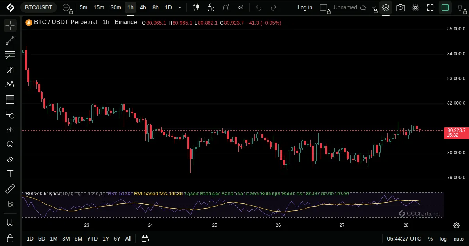Open the layers templates panel
Image resolution: width=469 pixels, height=246 pixels.
point(386,7)
